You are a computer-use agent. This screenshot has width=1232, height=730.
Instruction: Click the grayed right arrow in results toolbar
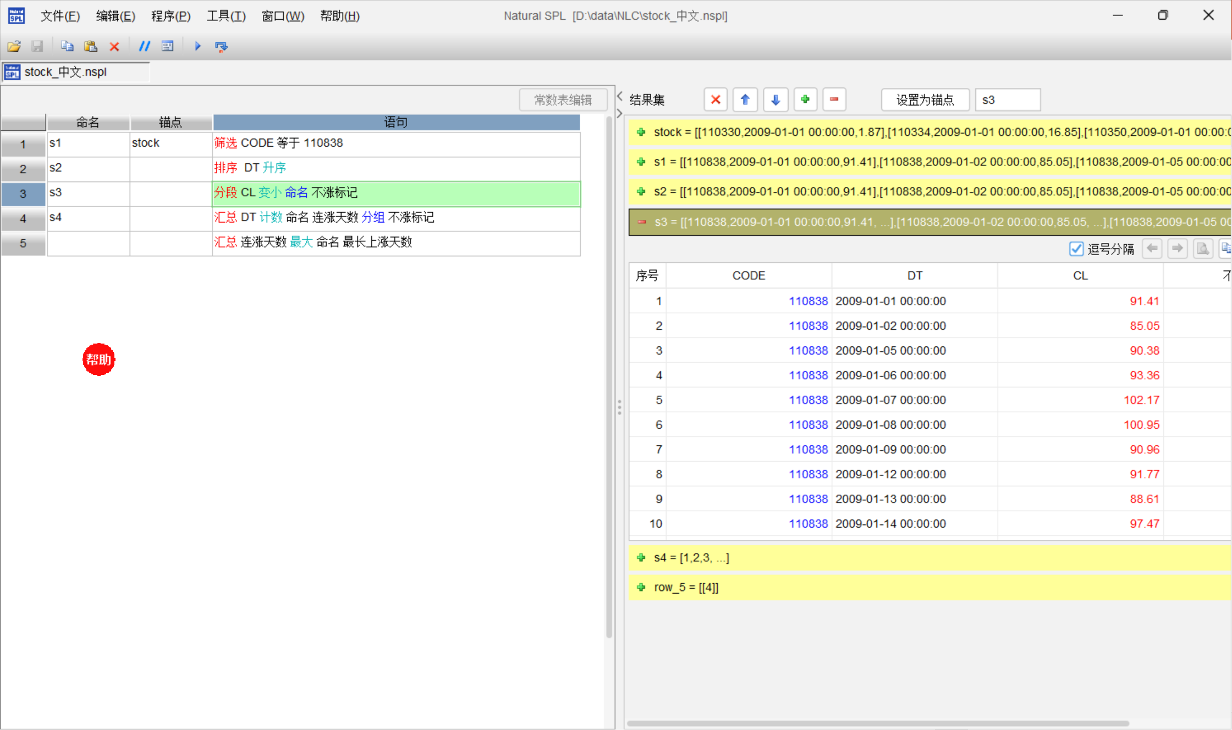coord(1177,248)
